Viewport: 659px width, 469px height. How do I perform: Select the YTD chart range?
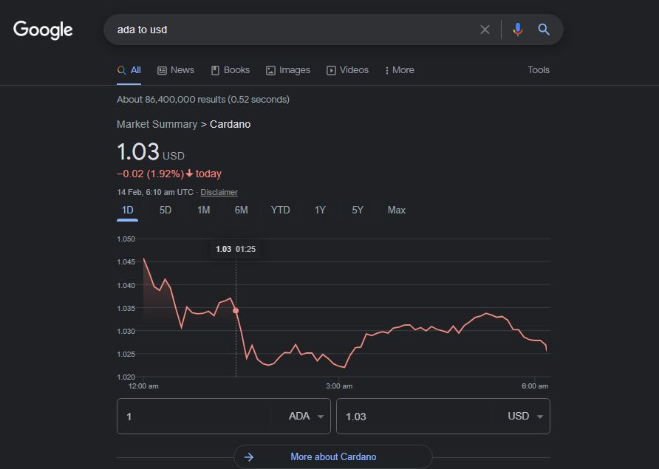tap(280, 210)
